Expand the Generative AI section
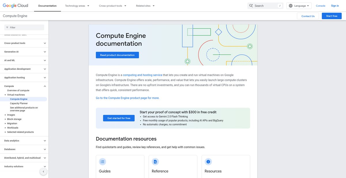Screen dimensions: 346x178 [x=45, y=52]
